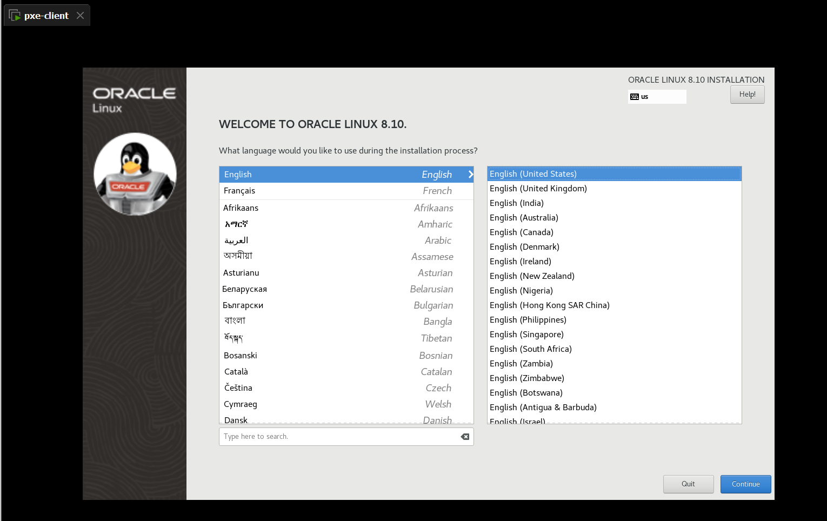Viewport: 827px width, 521px height.
Task: Focus the language search field
Action: point(346,437)
